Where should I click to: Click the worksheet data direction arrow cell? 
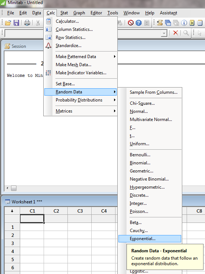[12, 211]
